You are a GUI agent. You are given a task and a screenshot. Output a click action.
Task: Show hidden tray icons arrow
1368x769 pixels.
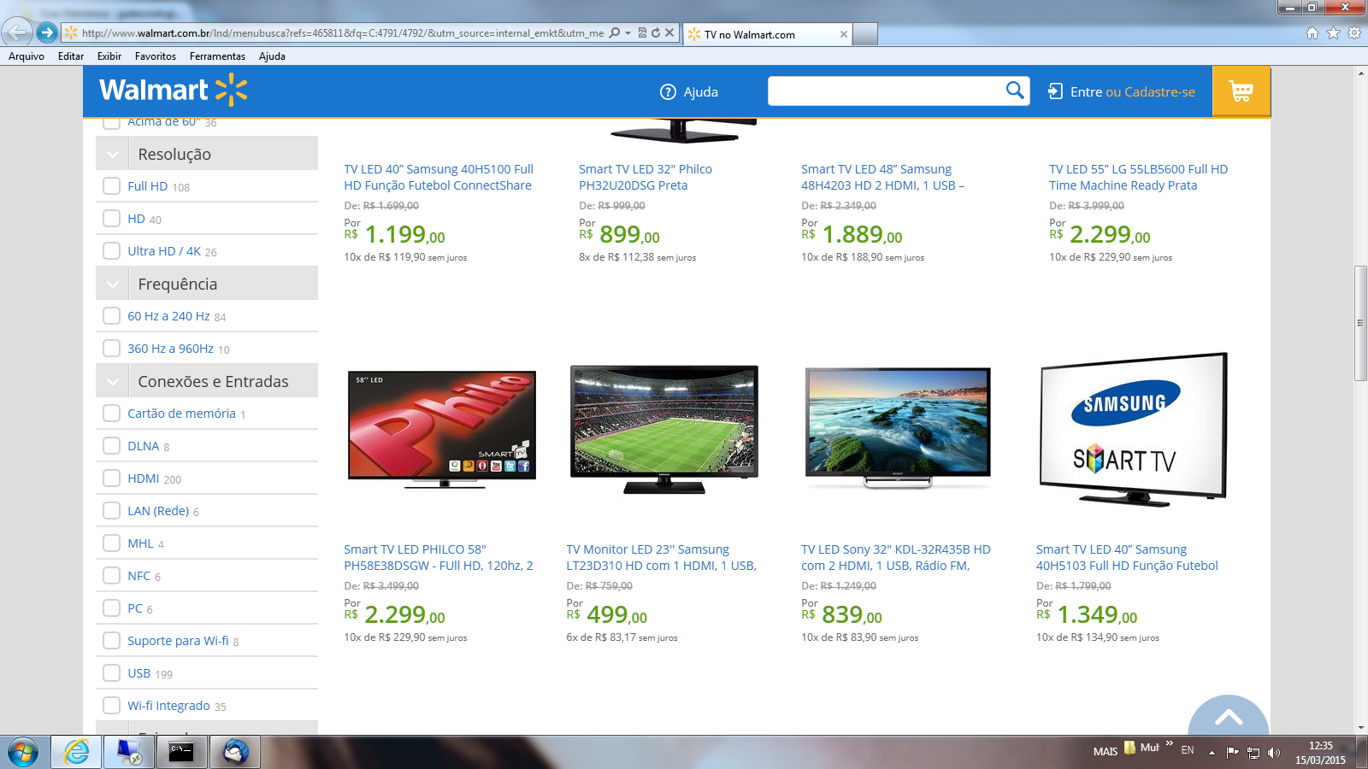[x=1212, y=752]
